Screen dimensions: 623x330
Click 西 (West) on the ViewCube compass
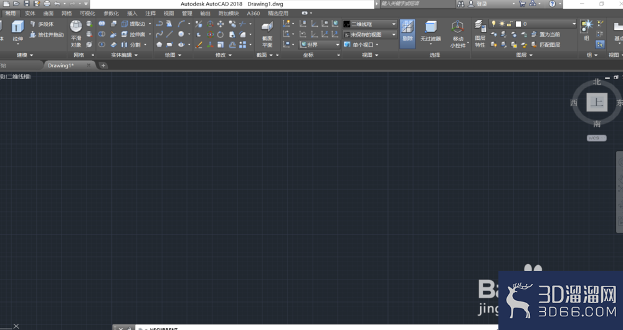tap(574, 103)
